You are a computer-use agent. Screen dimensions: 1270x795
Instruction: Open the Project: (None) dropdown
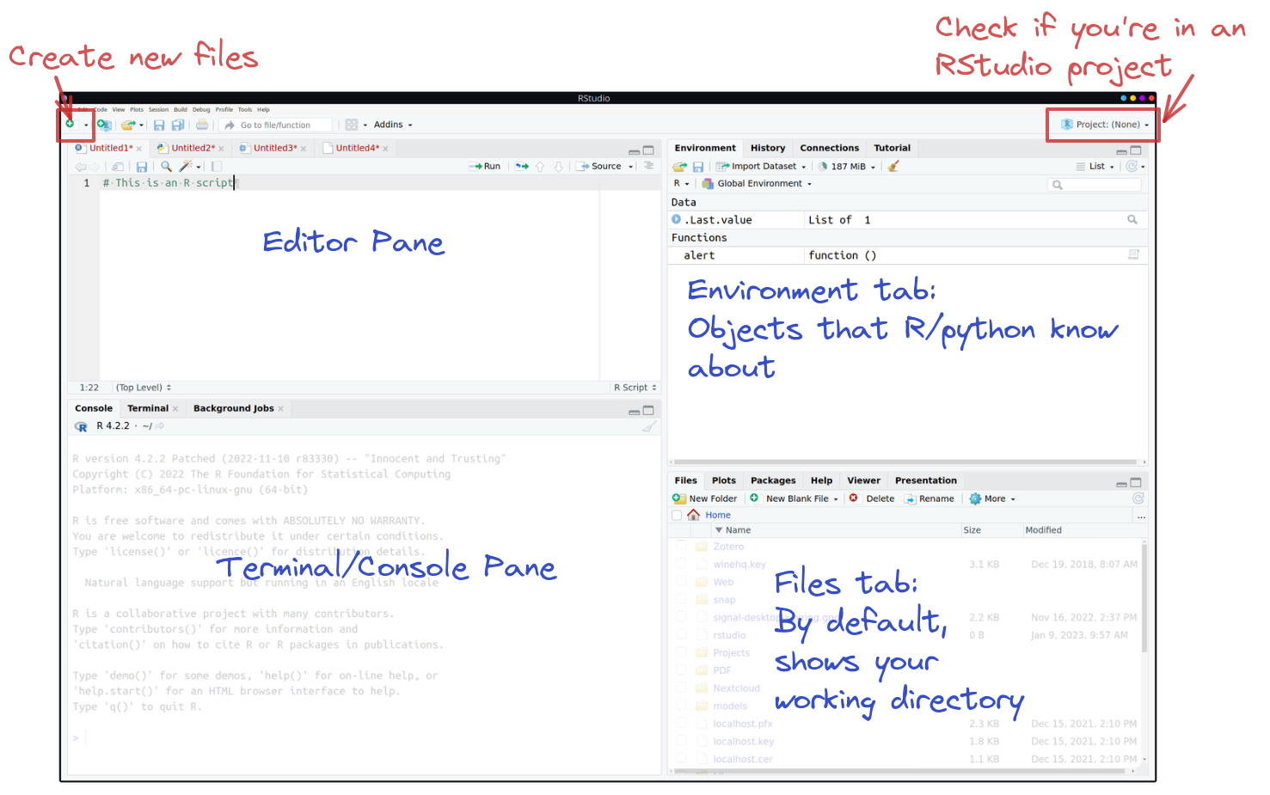pos(1106,125)
